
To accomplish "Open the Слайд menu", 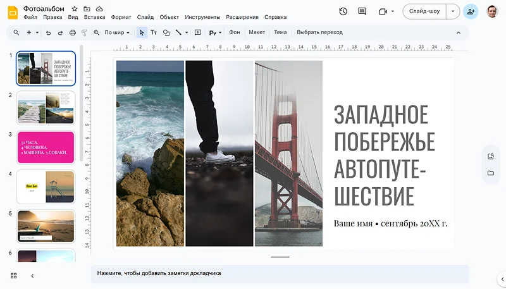I will pyautogui.click(x=145, y=17).
